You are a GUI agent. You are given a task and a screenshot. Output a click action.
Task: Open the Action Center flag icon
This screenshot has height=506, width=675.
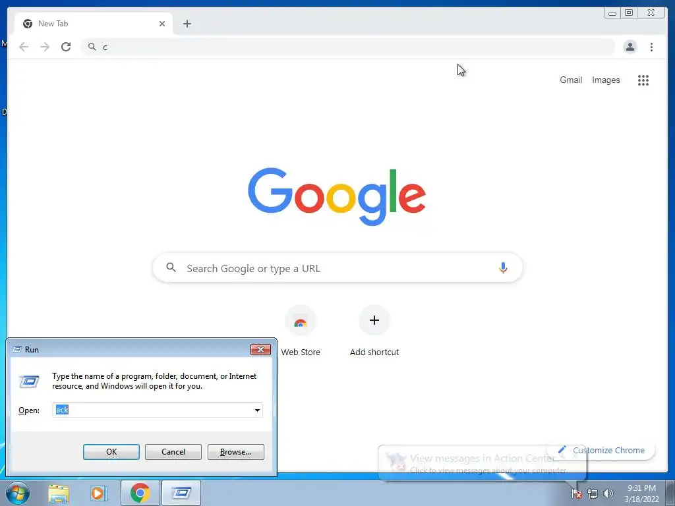(577, 493)
